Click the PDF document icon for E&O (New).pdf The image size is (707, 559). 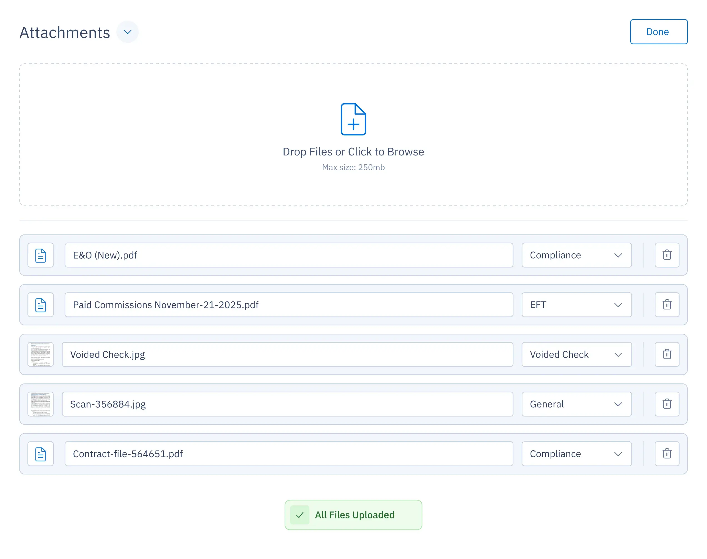tap(40, 255)
